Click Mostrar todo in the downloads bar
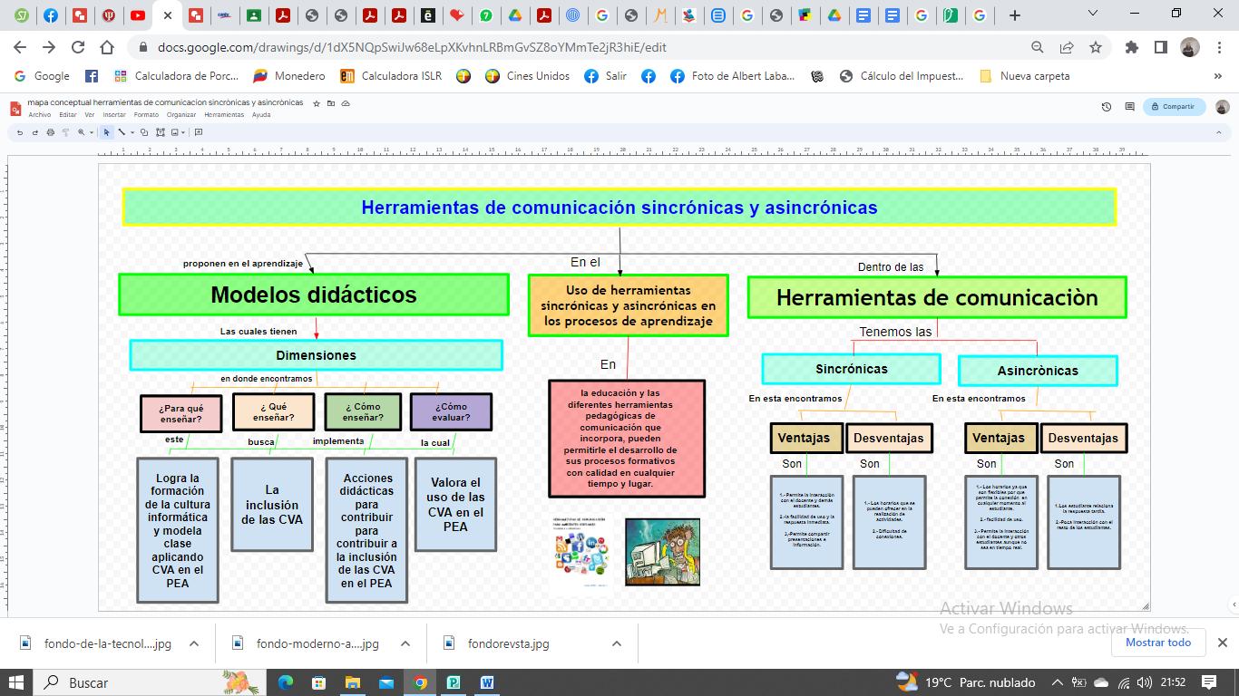This screenshot has width=1239, height=696. 1158,643
